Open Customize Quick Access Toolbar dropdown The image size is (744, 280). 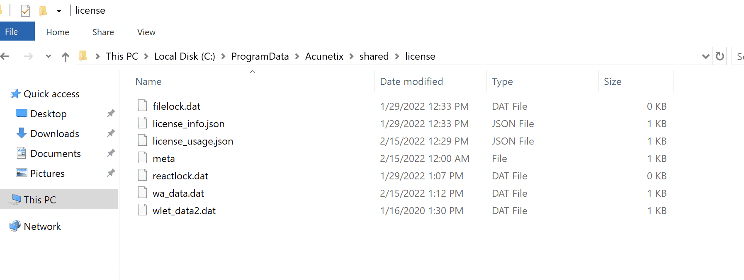coord(59,11)
